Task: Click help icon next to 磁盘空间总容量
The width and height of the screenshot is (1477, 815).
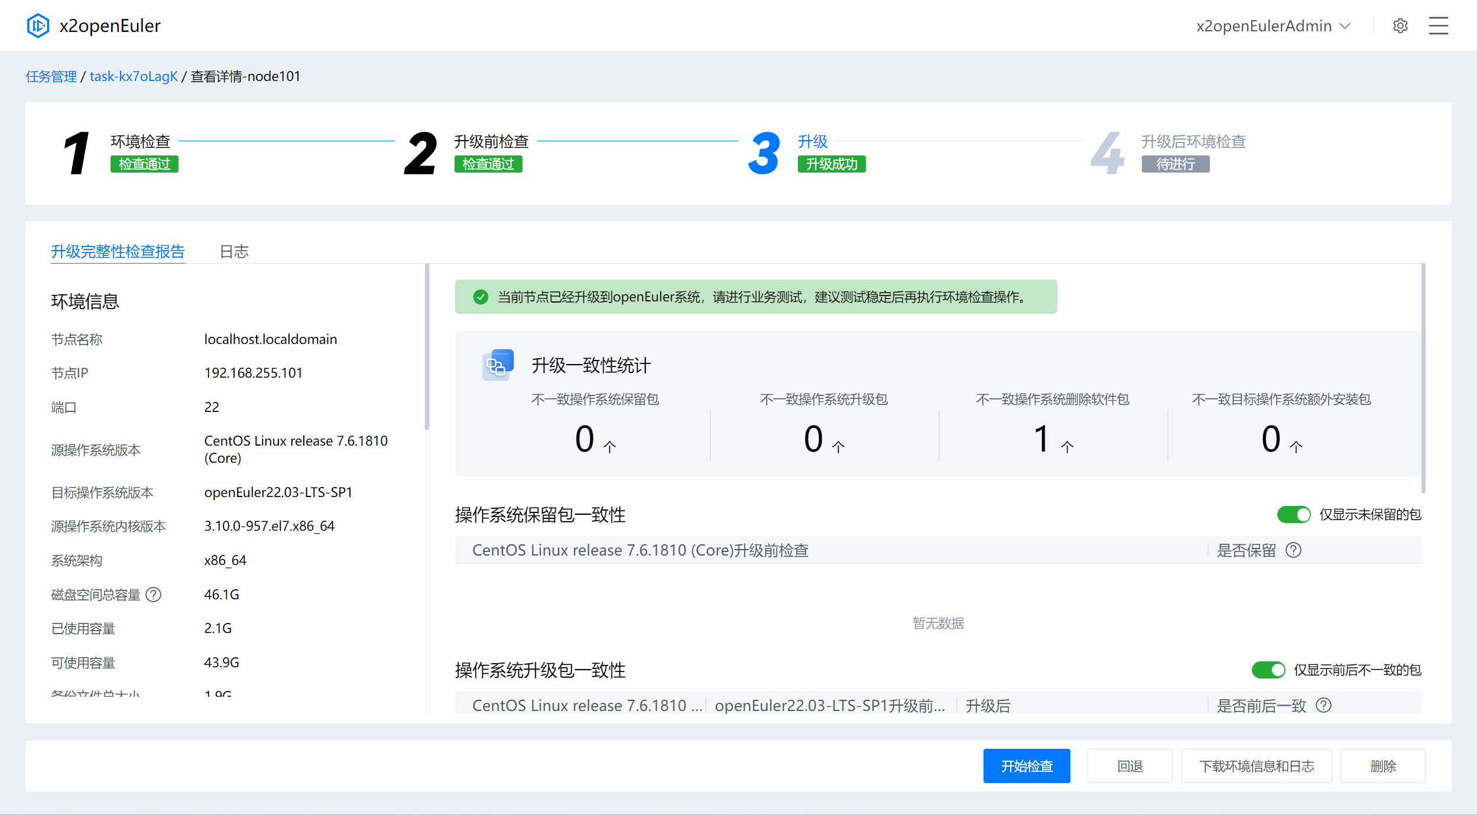Action: click(x=154, y=594)
